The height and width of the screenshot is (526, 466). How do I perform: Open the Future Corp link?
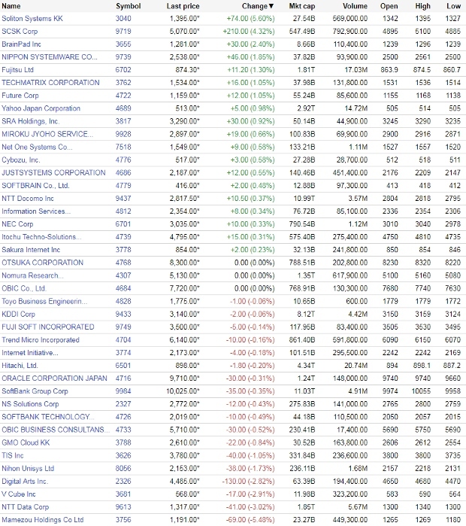click(20, 96)
